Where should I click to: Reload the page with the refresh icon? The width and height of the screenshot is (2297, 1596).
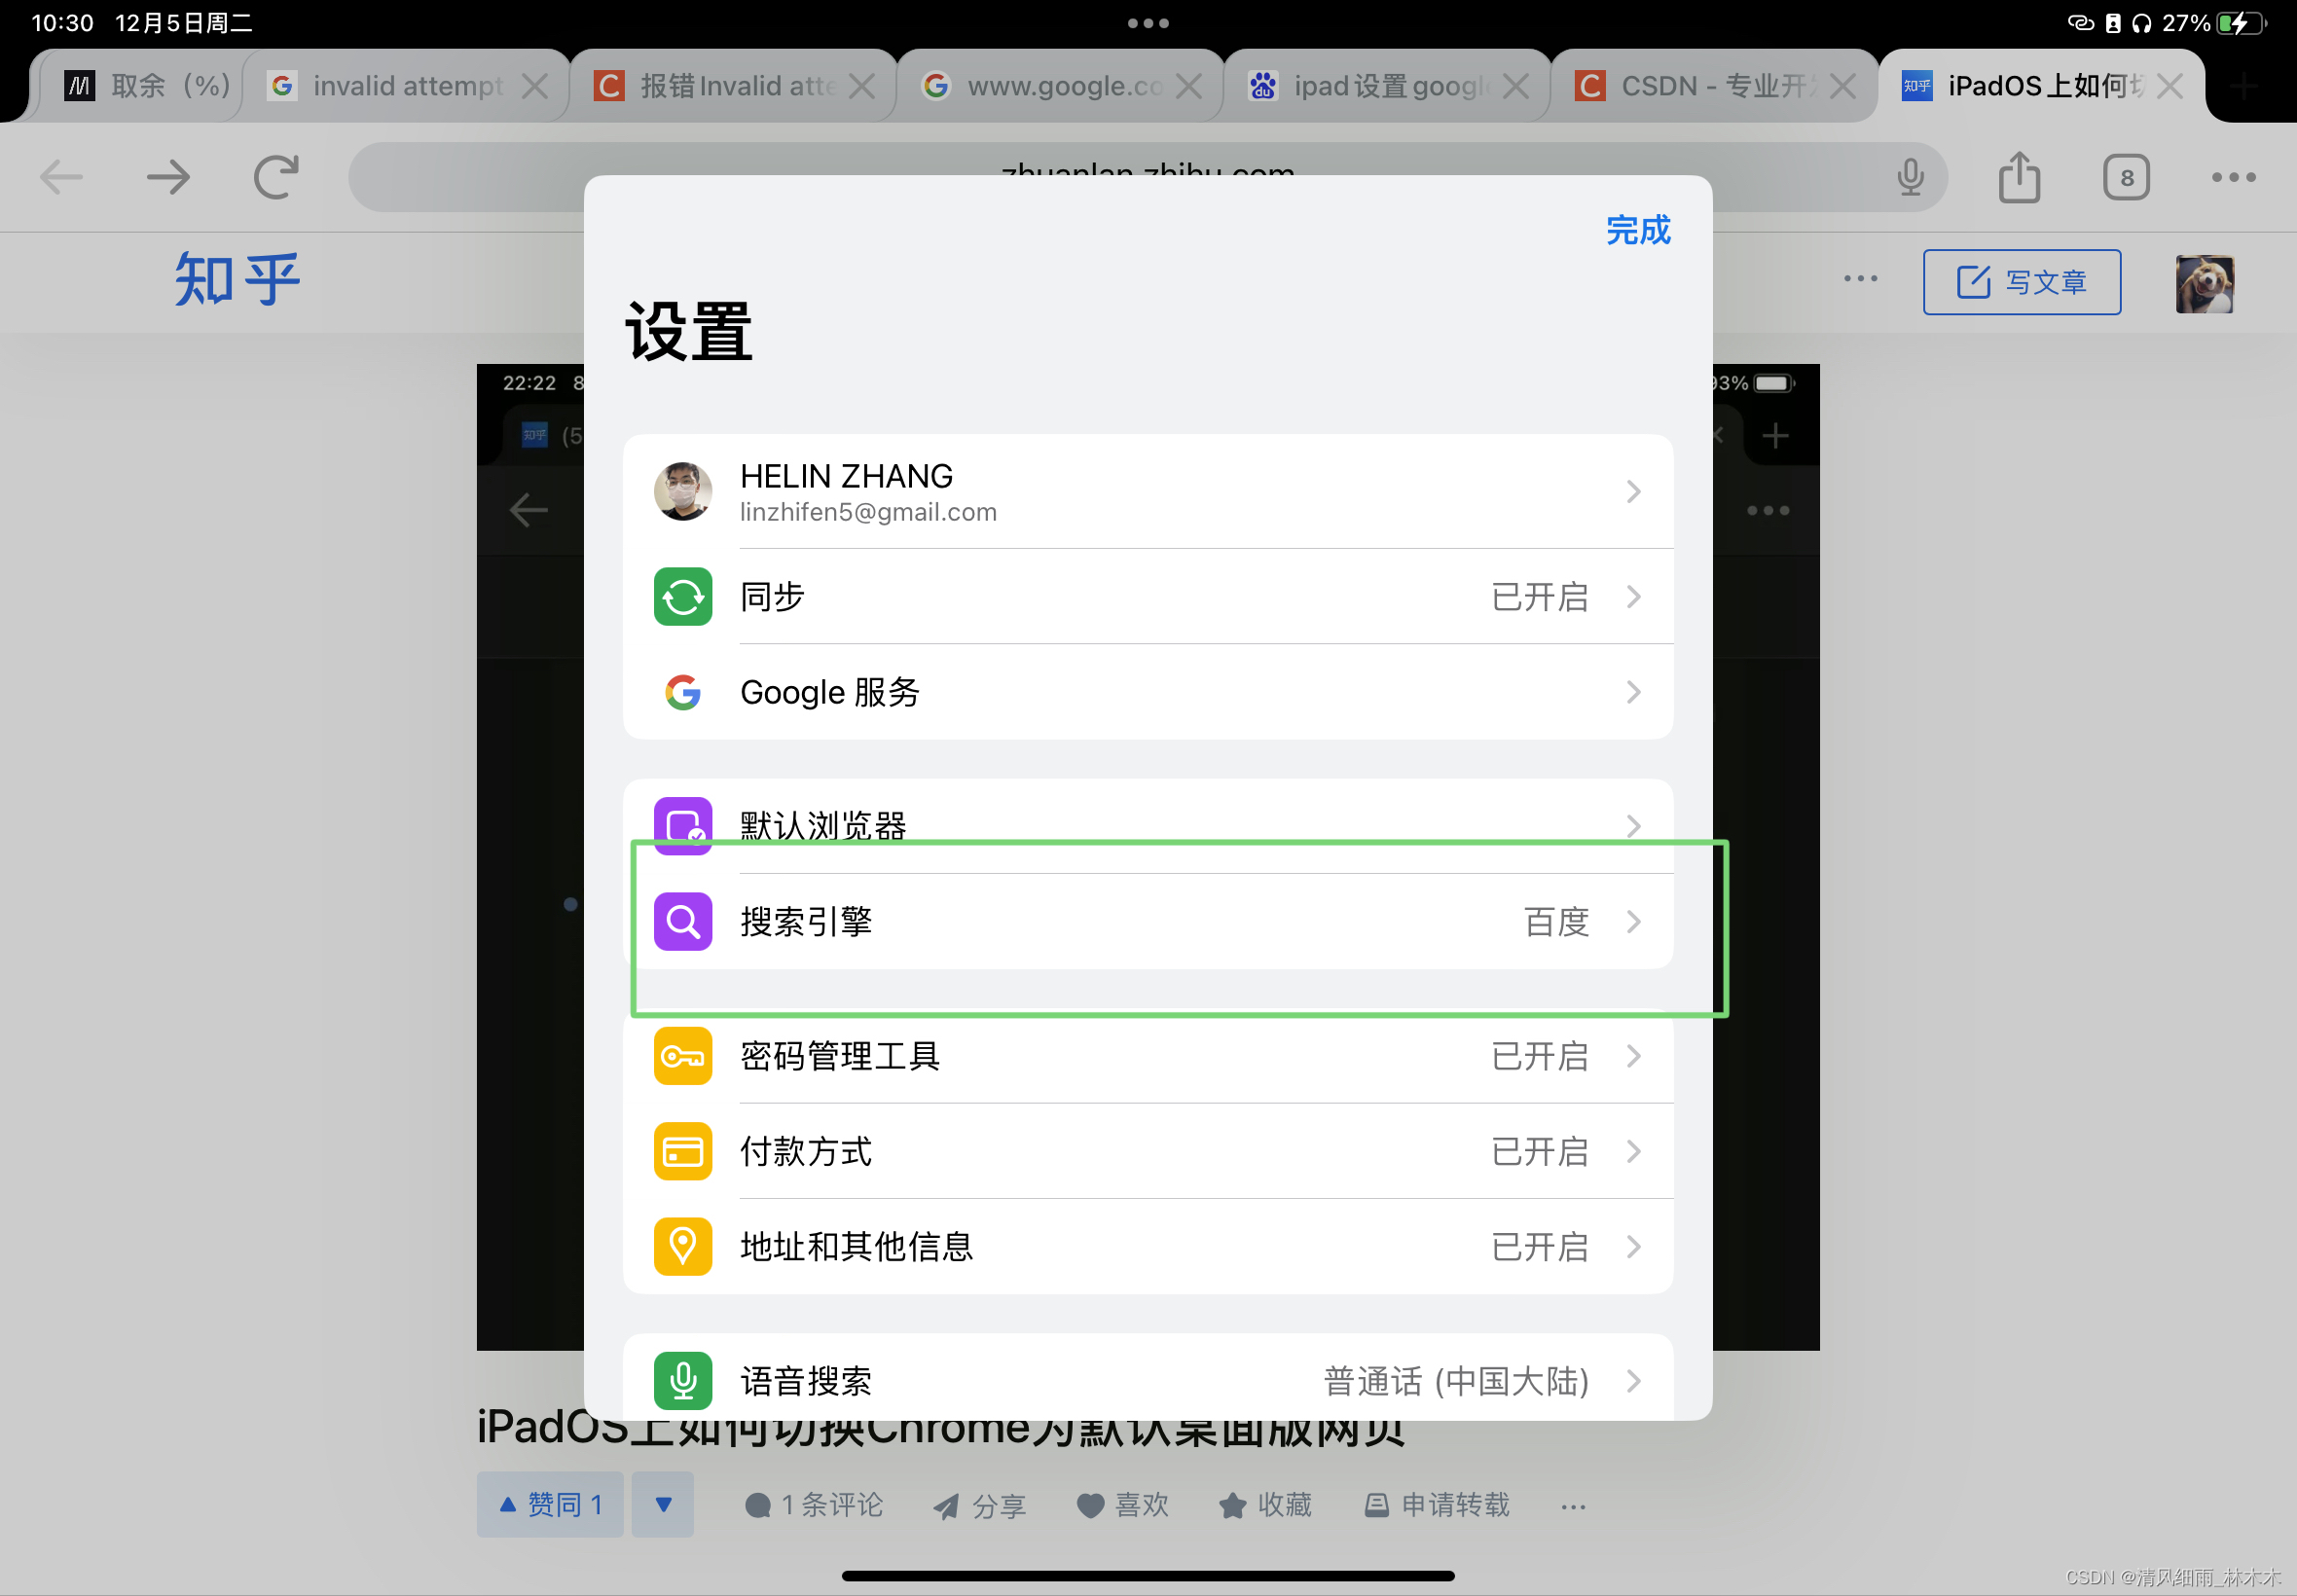coord(276,177)
